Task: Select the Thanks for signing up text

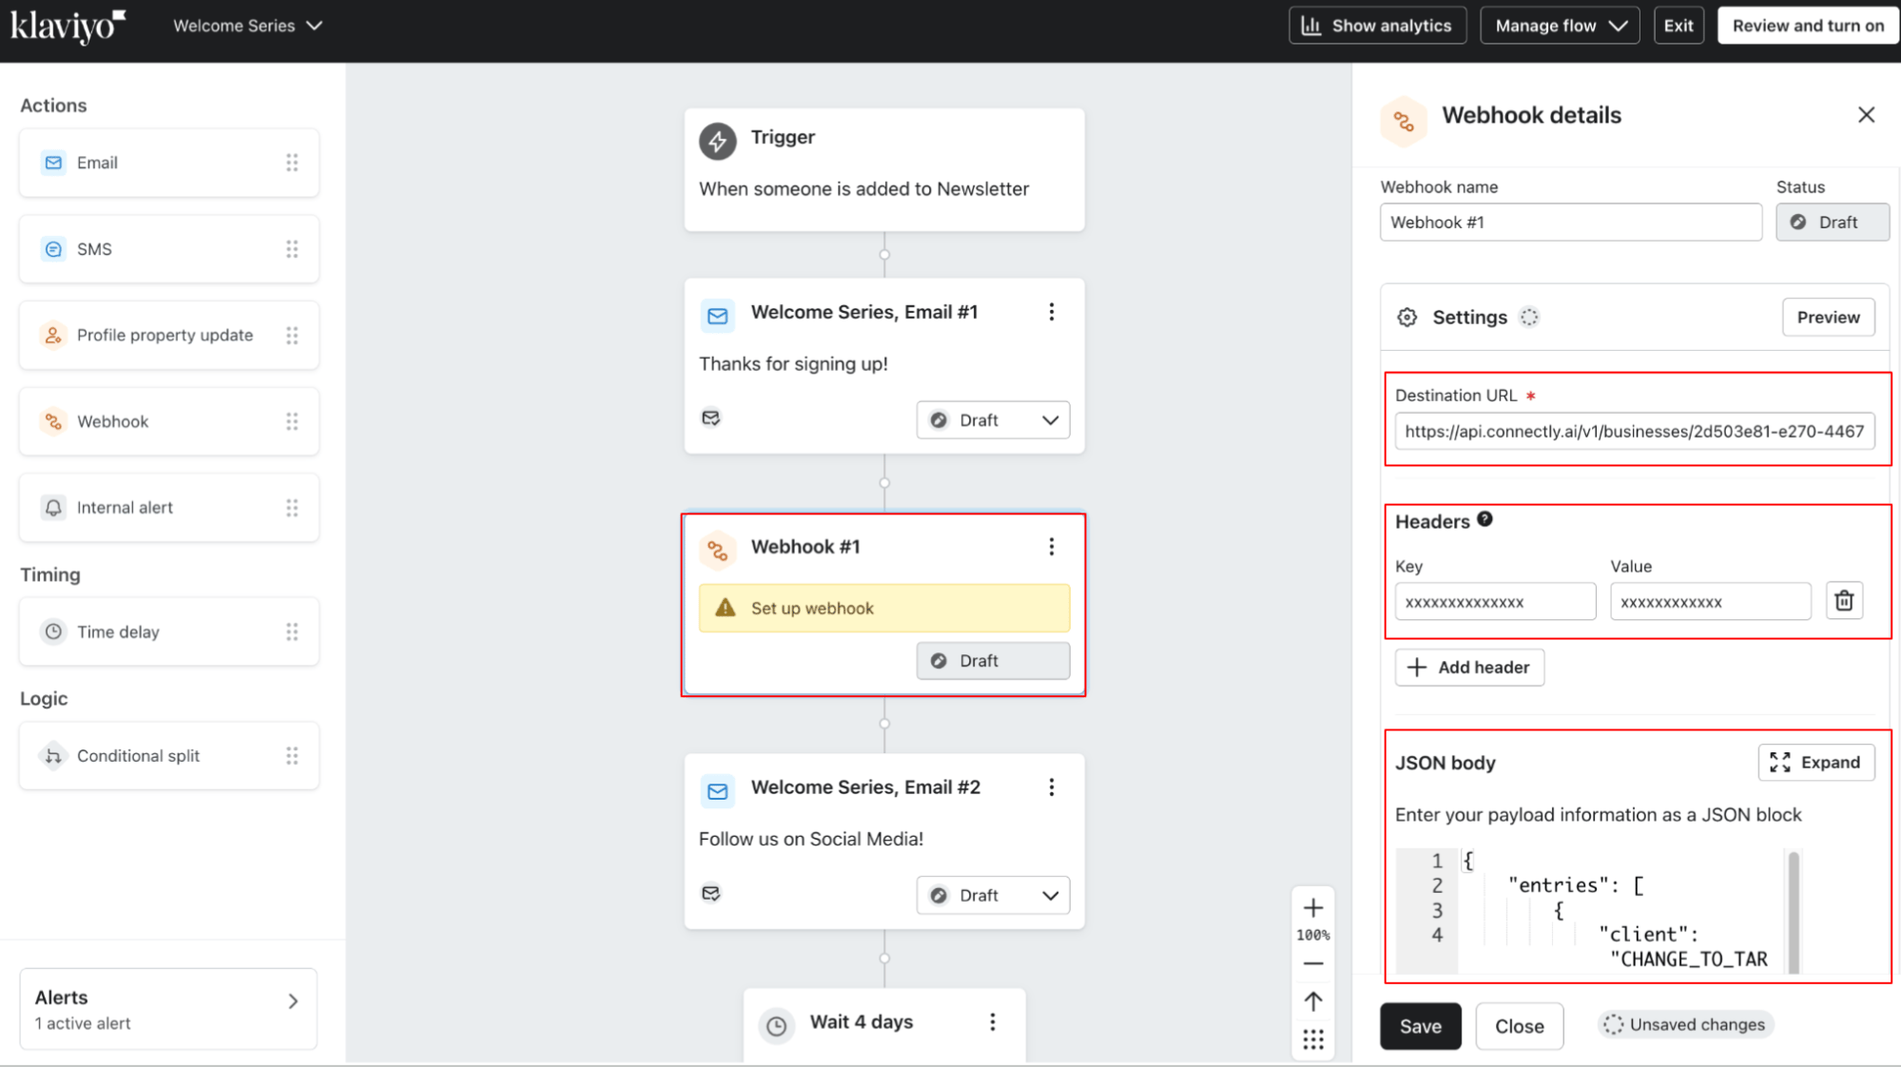Action: (x=793, y=364)
